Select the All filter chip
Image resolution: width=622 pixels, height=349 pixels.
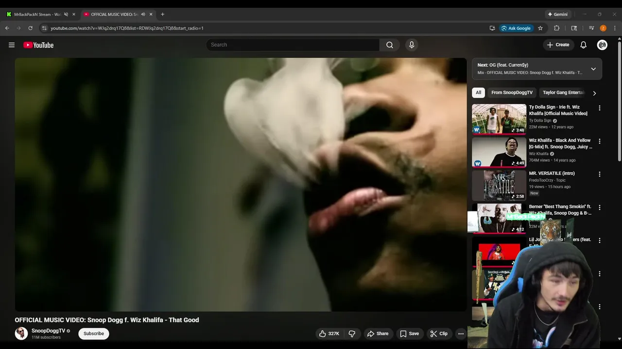coord(478,93)
